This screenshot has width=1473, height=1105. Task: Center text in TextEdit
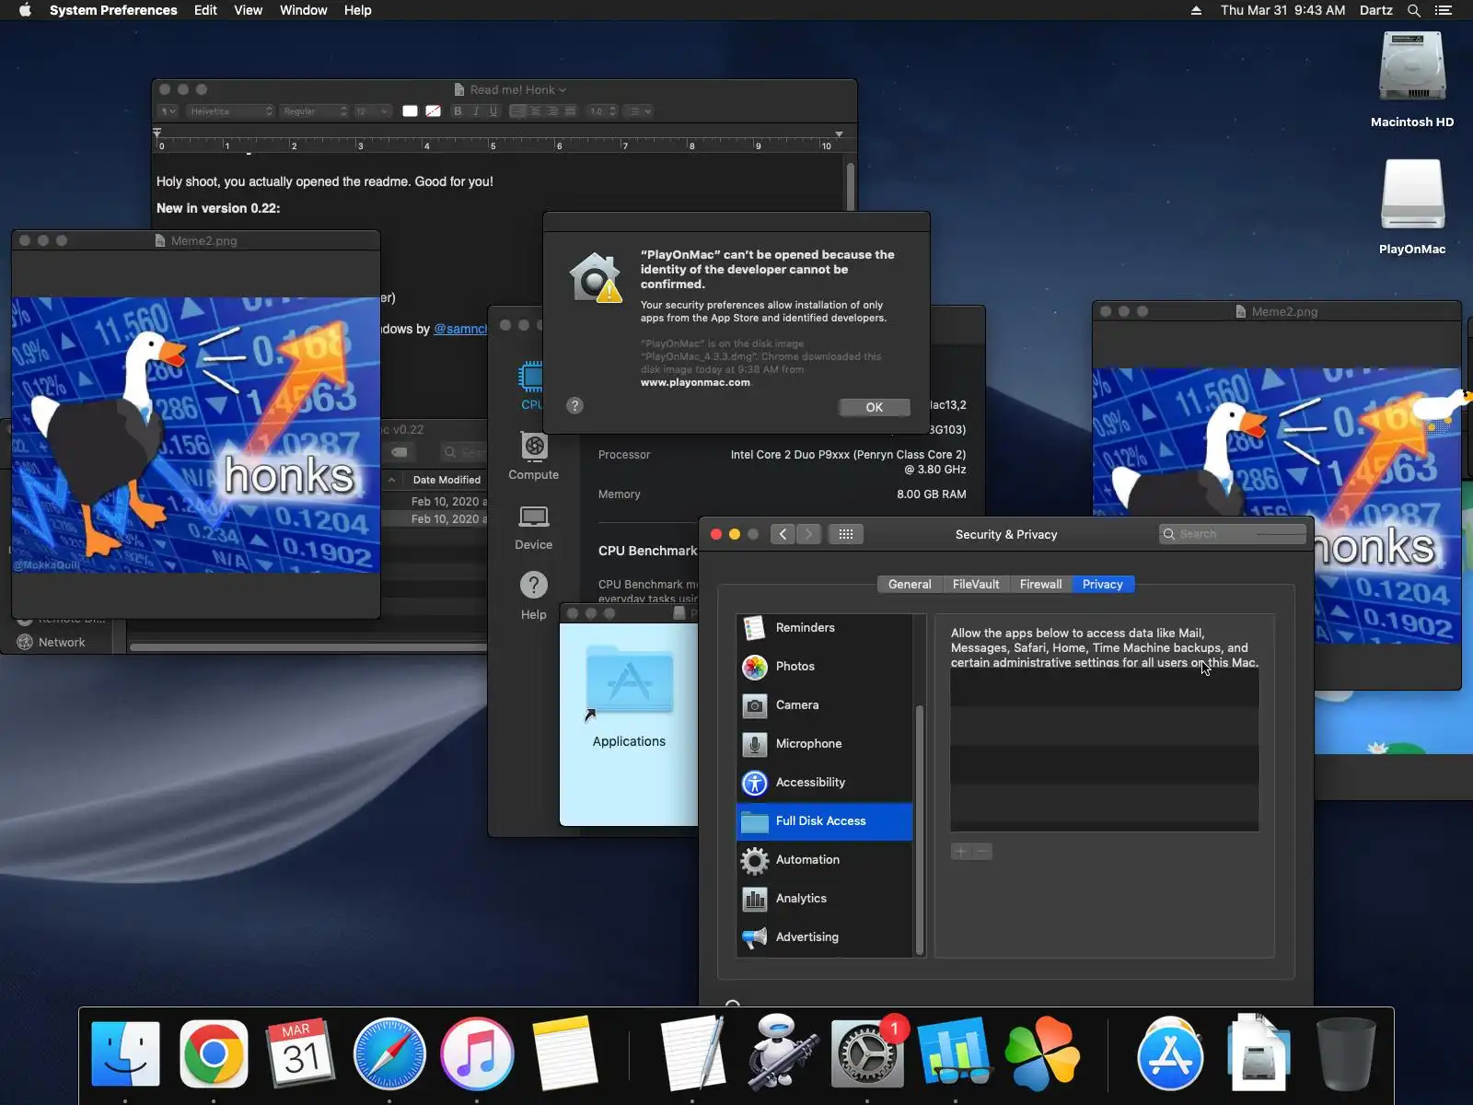pyautogui.click(x=535, y=111)
